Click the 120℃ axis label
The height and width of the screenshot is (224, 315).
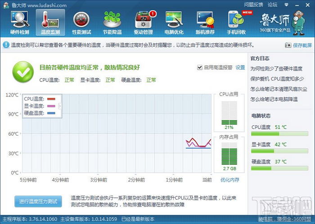[12, 95]
